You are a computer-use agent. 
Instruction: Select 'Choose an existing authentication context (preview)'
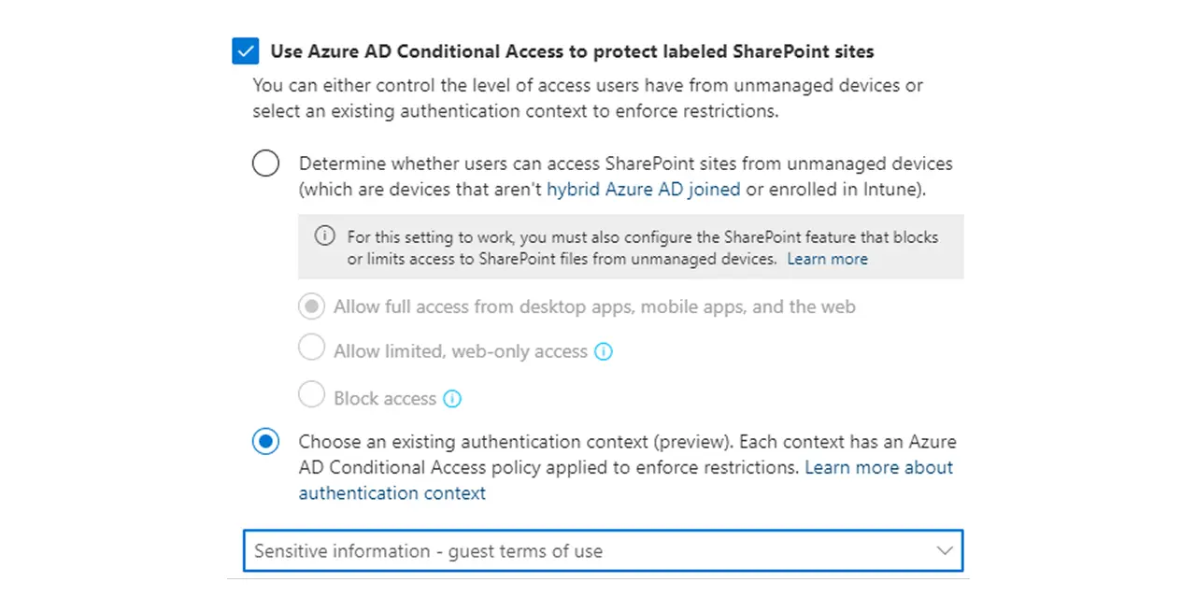(x=265, y=441)
